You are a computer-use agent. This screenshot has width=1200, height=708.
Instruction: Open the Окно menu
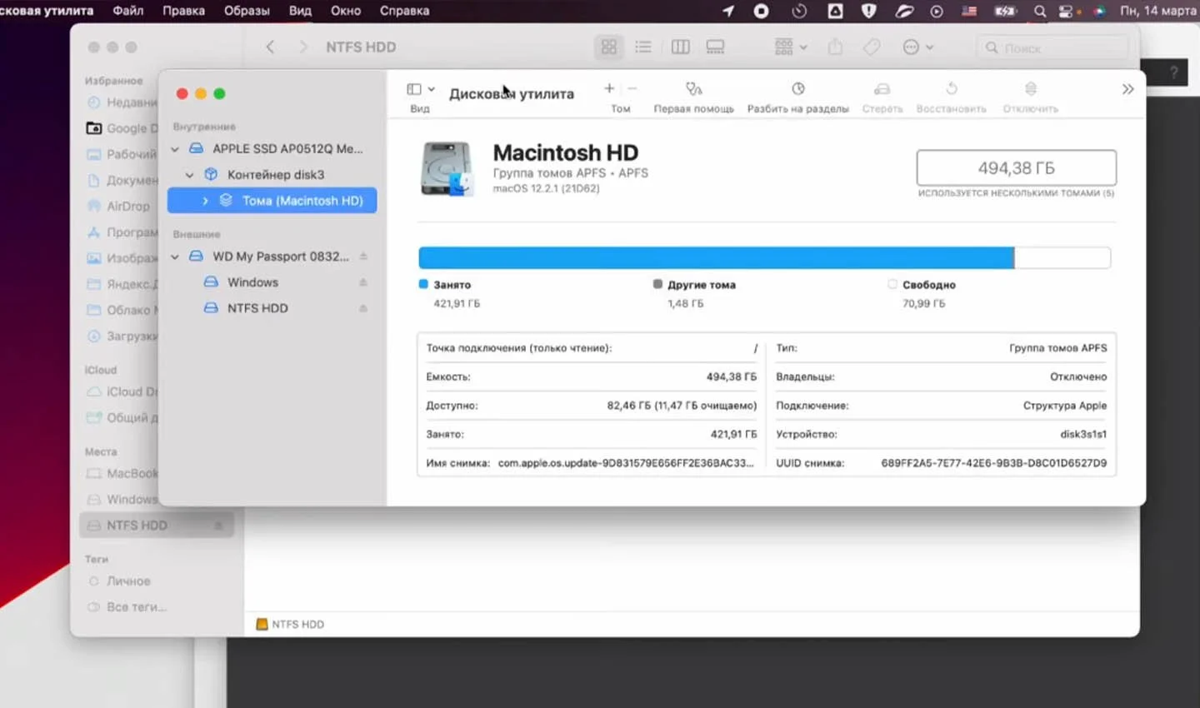(x=346, y=11)
